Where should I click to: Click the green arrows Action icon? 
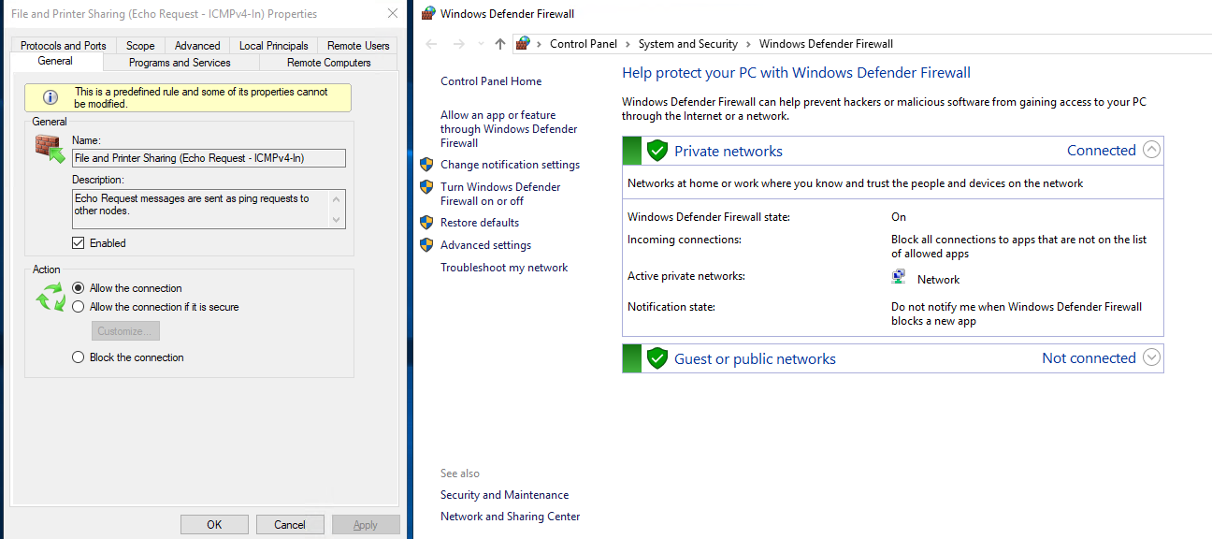pyautogui.click(x=50, y=298)
